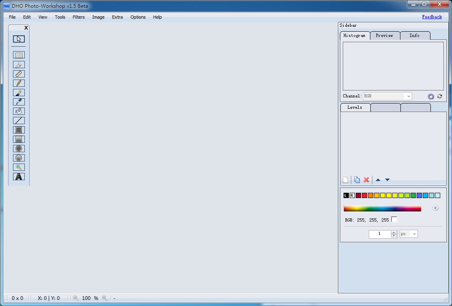The height and width of the screenshot is (306, 452).
Task: Zoom out using status bar magnifier
Action: tap(76, 298)
